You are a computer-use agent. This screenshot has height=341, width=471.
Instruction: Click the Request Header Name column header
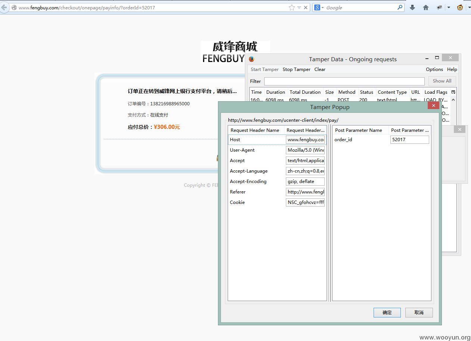pos(256,130)
